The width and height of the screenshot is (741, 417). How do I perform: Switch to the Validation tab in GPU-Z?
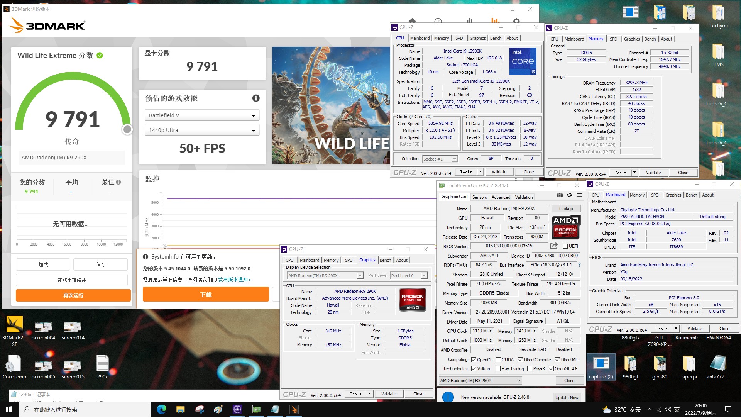(524, 197)
